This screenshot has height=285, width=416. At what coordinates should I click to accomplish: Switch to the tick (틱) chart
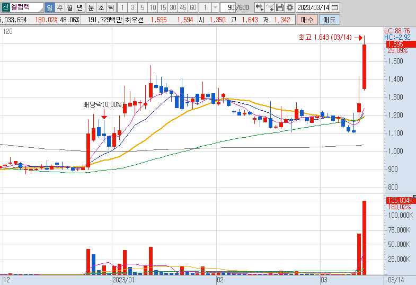coord(111,7)
